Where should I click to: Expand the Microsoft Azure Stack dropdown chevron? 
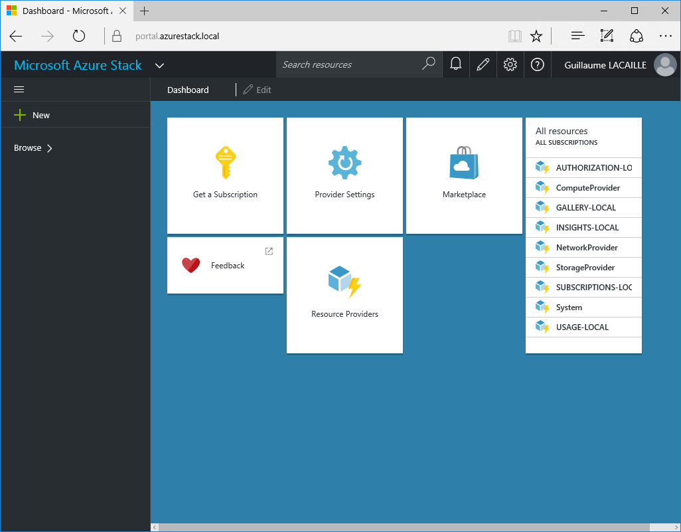point(159,65)
